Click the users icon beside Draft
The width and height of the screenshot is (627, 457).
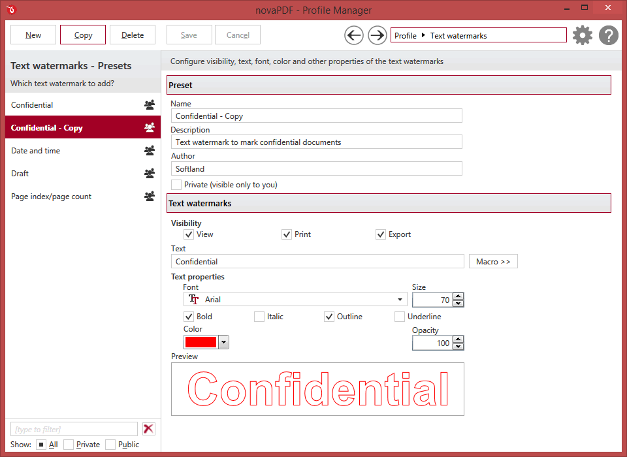click(x=150, y=173)
